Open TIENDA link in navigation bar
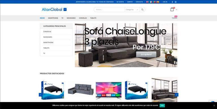This screenshot has width=217, height=109. click(x=174, y=18)
